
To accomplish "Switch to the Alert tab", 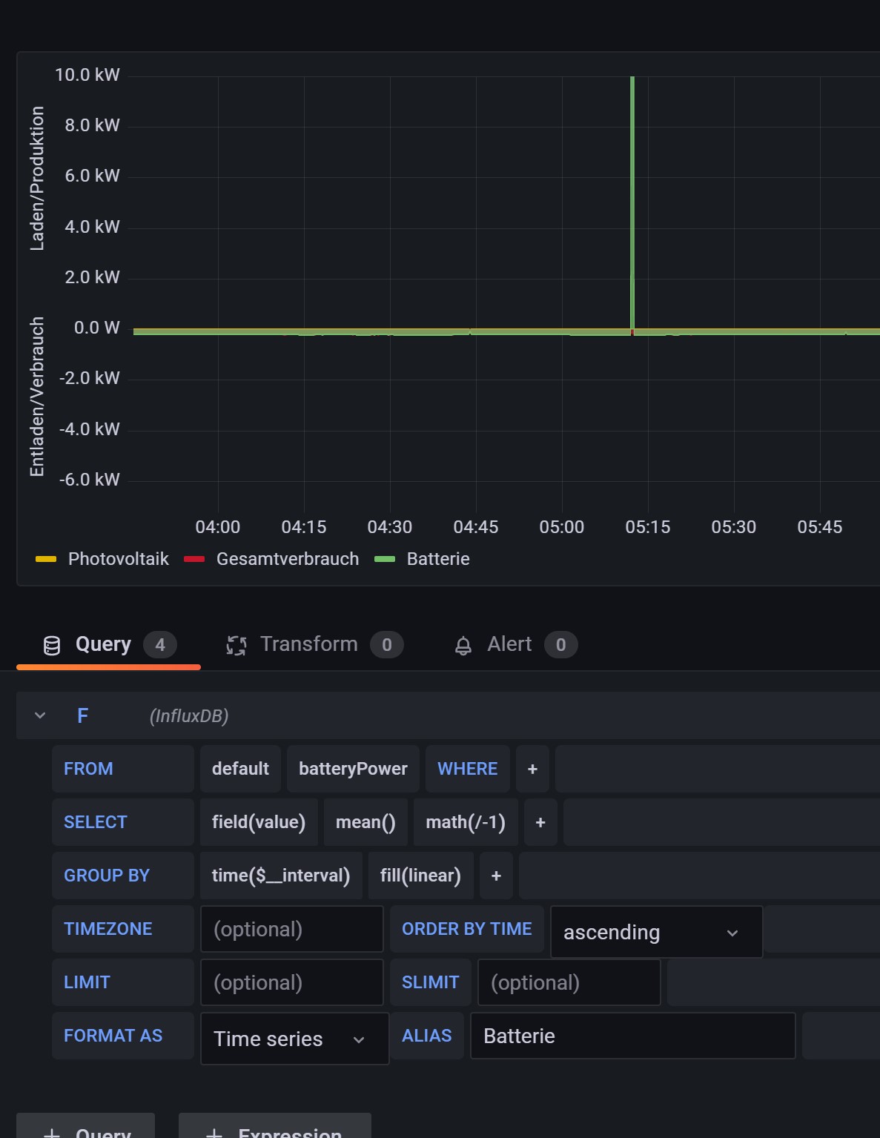I will pos(509,644).
